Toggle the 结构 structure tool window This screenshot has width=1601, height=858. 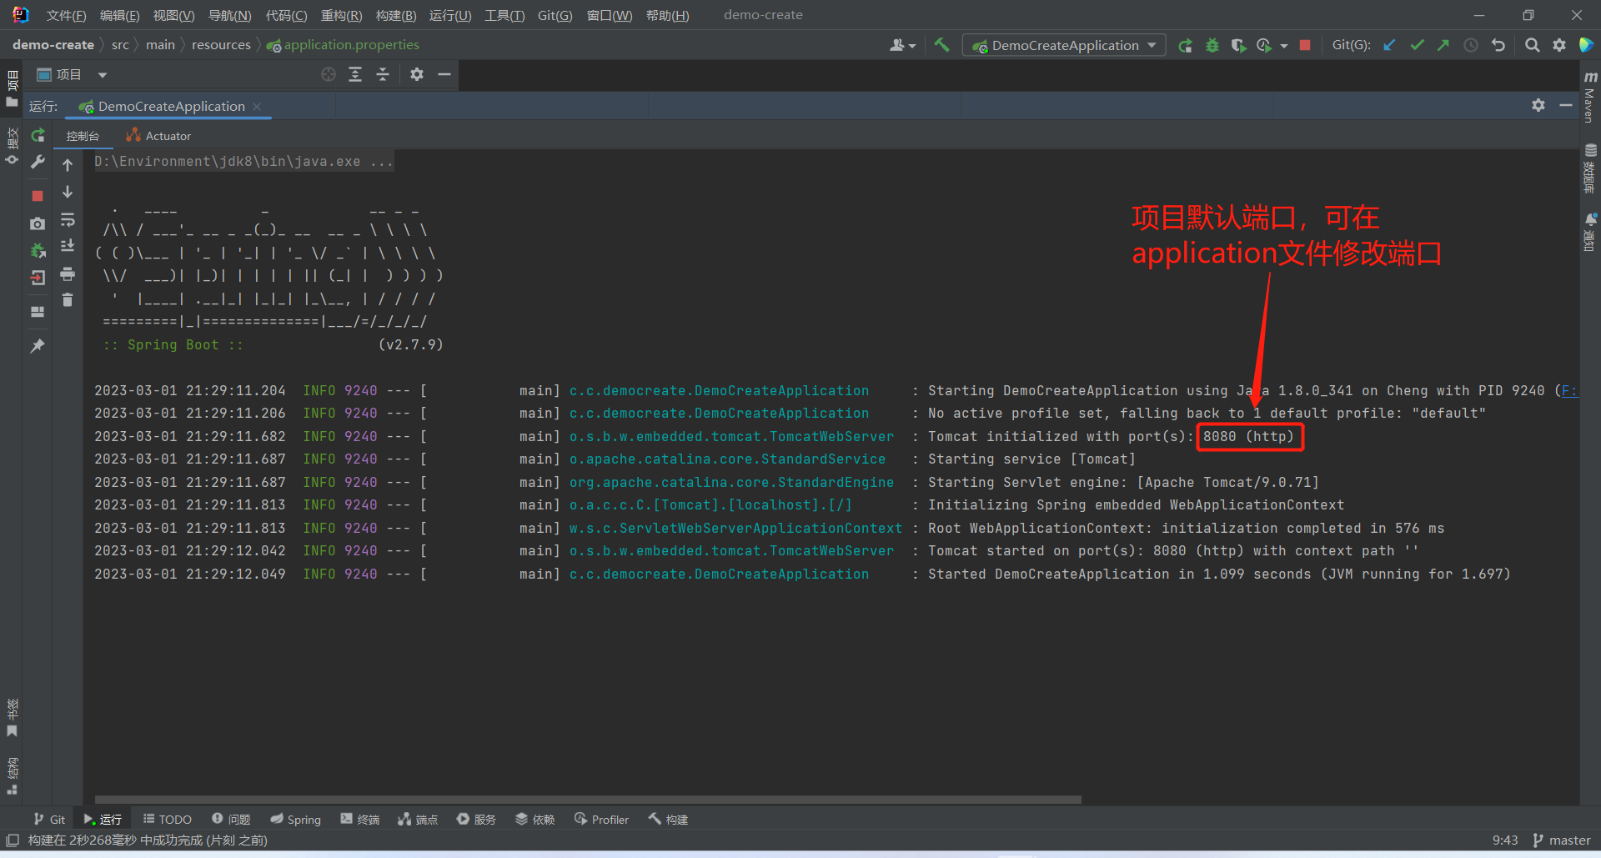tap(12, 775)
